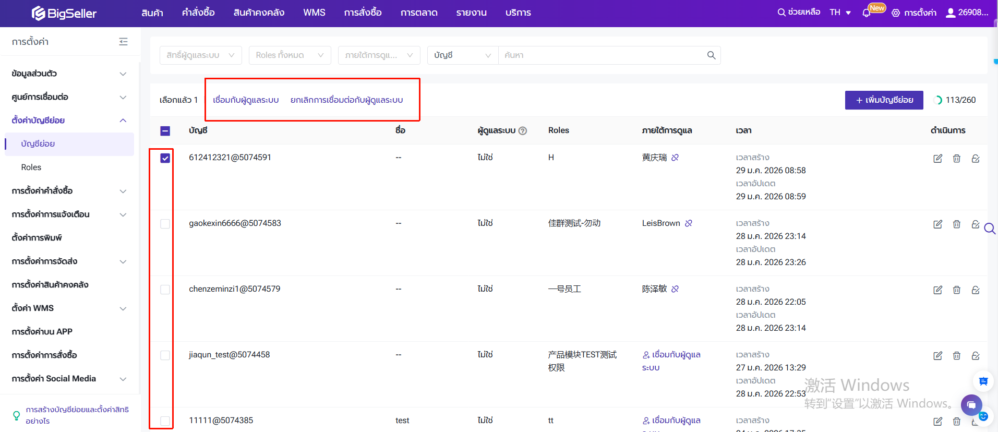Viewport: 998px width, 432px height.
Task: Toggle the select-all checkbox in table header
Action: [x=165, y=131]
